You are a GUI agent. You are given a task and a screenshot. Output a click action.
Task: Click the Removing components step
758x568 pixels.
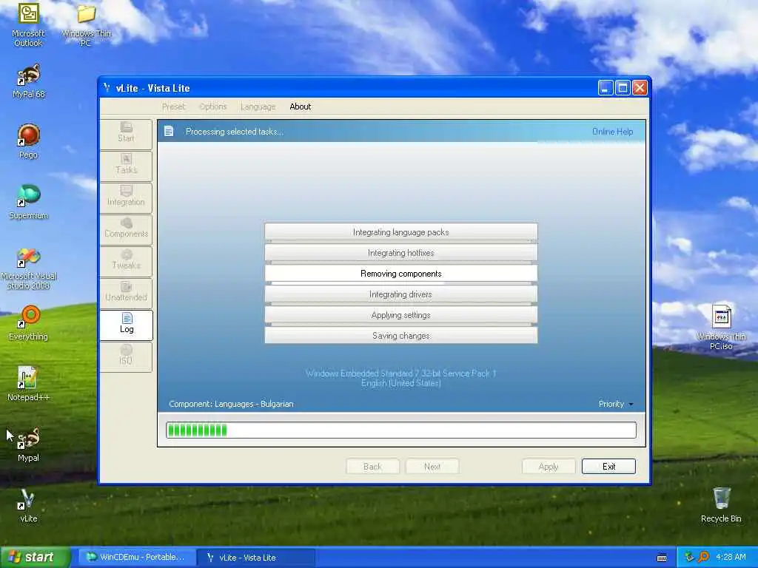(400, 274)
